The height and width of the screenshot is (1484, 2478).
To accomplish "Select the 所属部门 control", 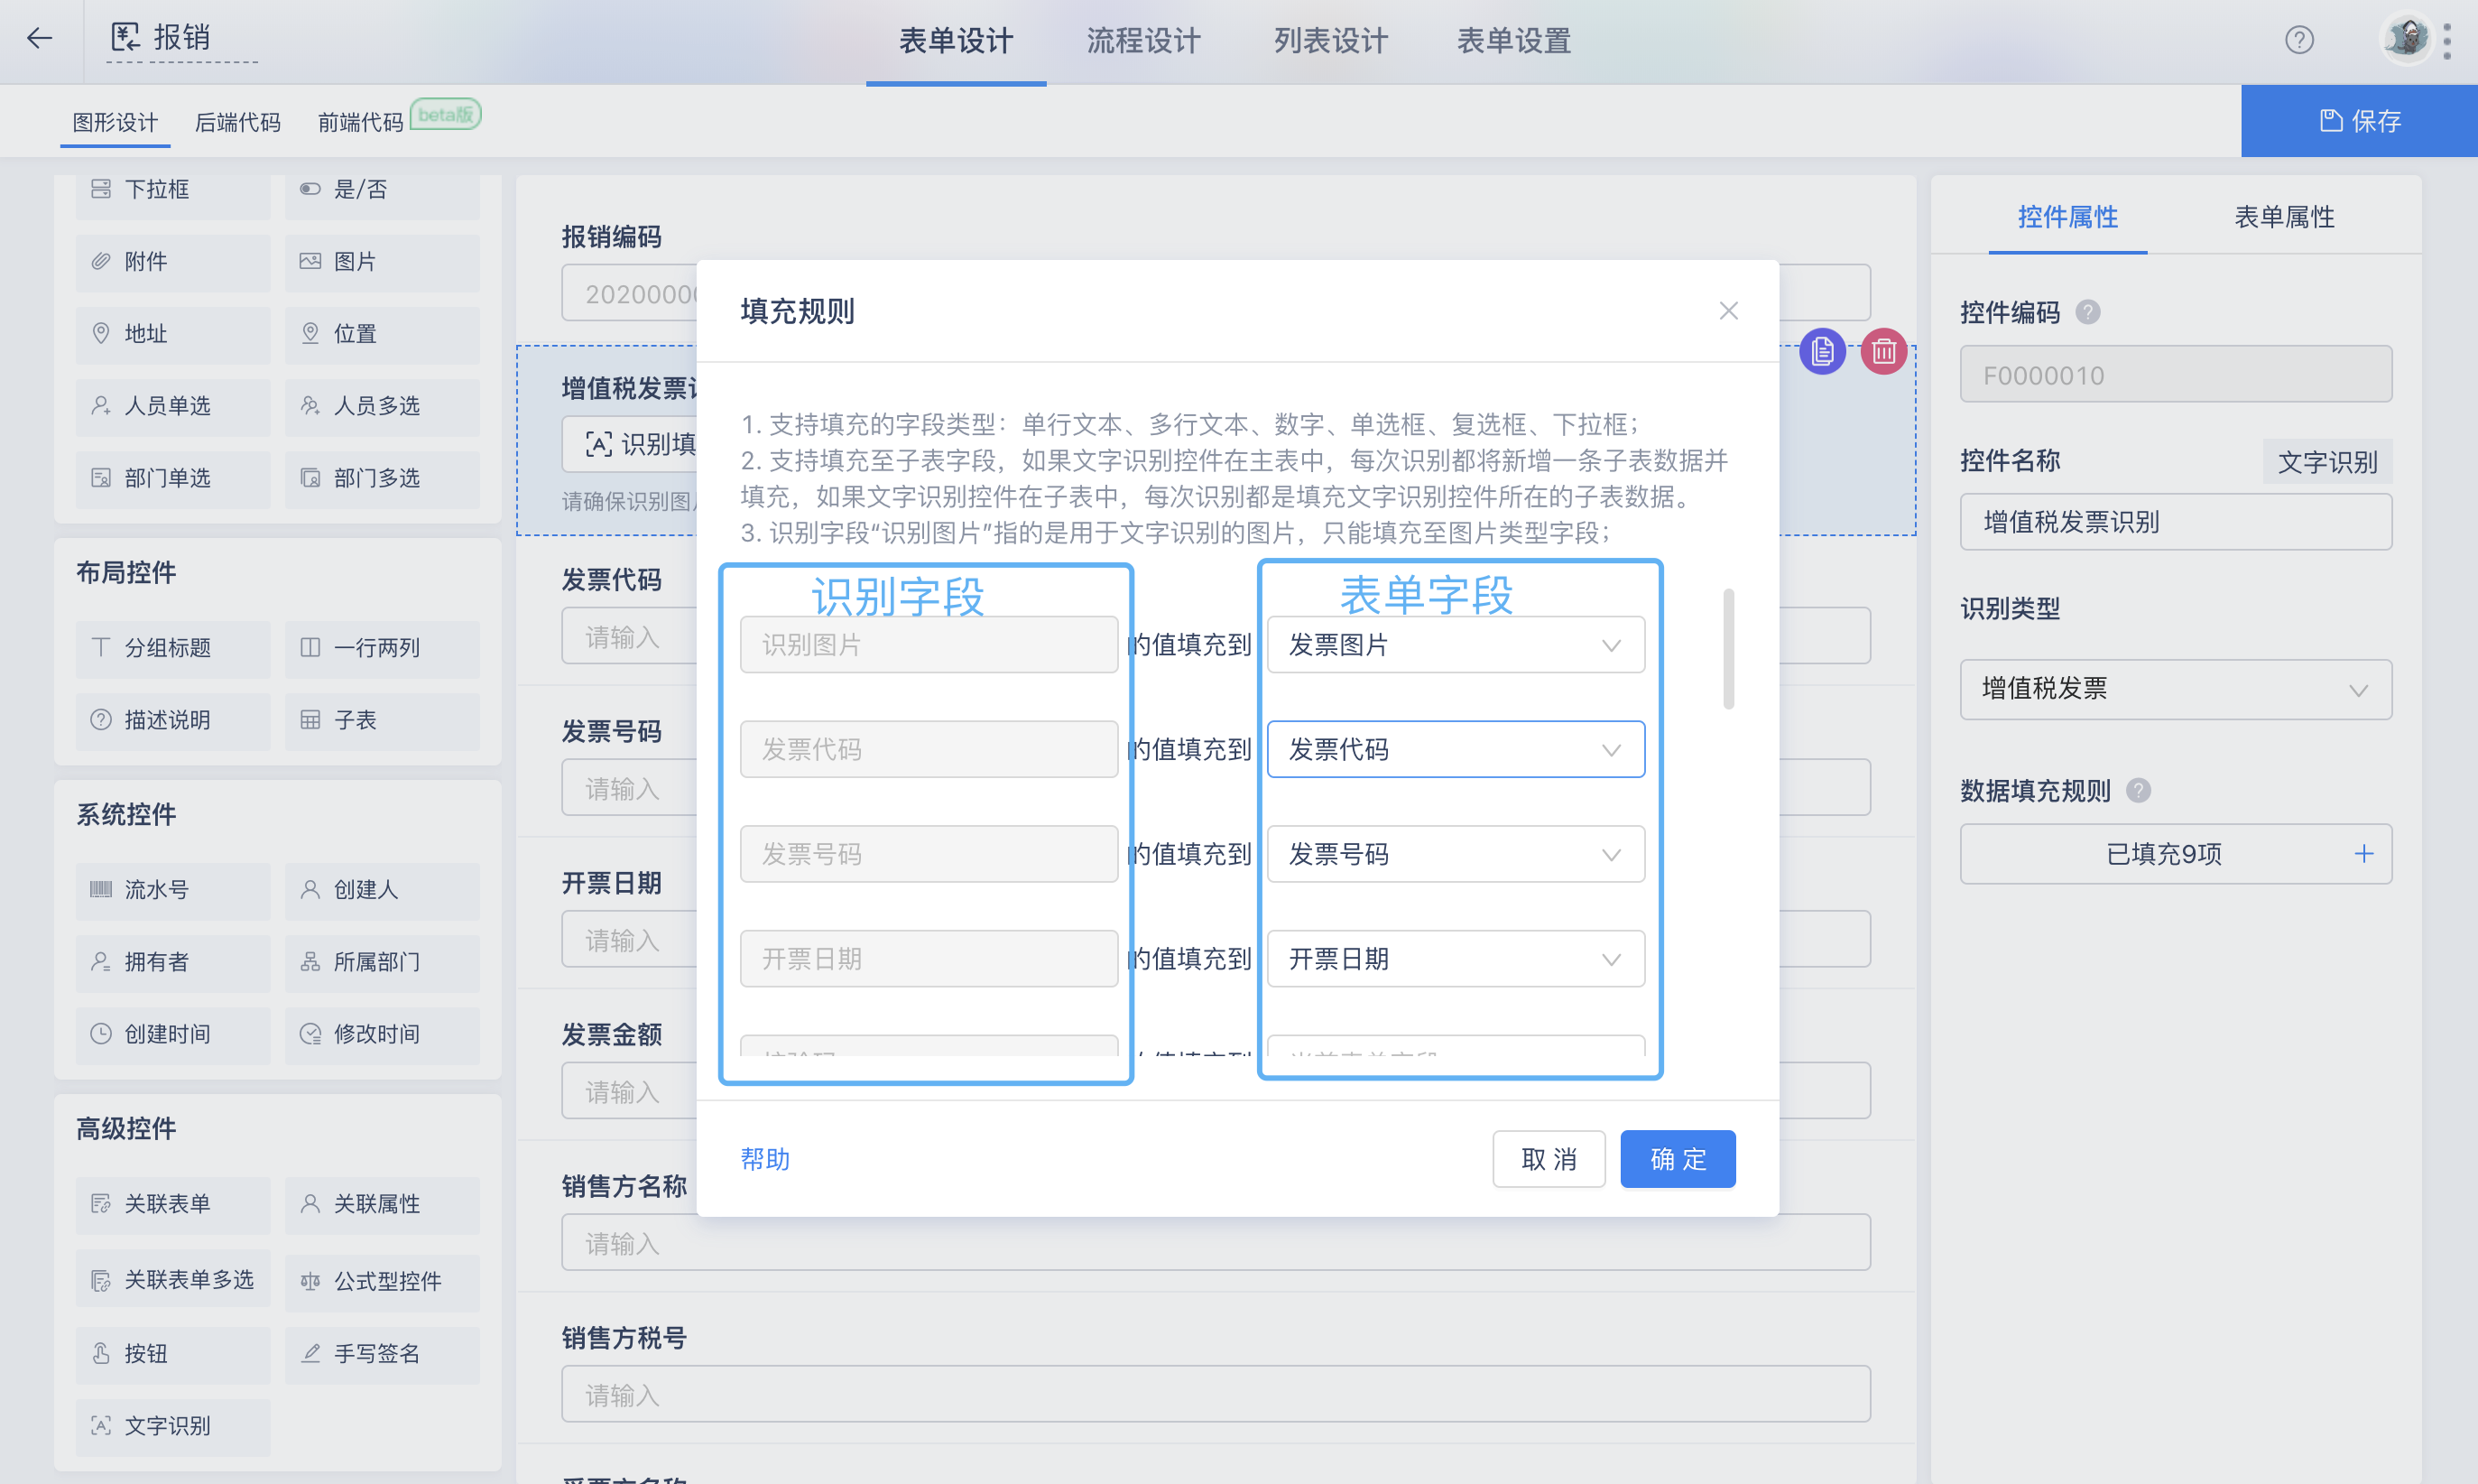I will [x=382, y=962].
